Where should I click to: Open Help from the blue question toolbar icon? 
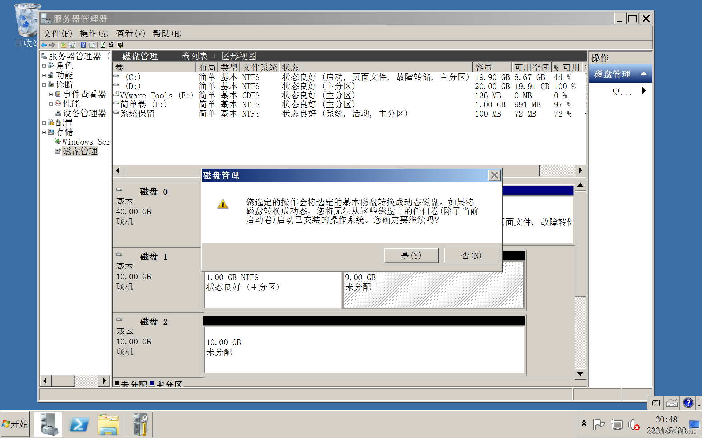83,45
